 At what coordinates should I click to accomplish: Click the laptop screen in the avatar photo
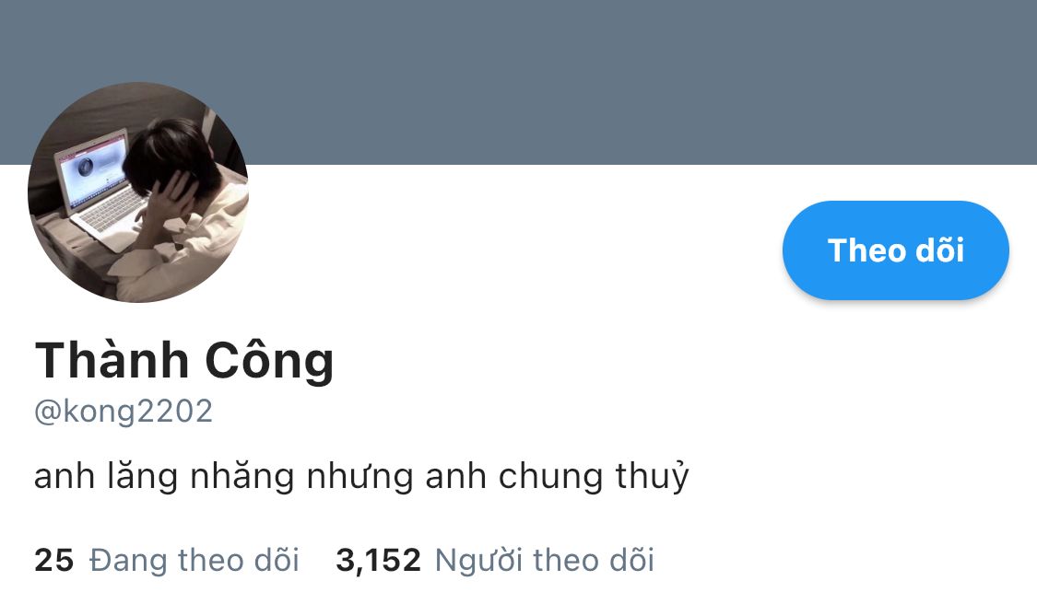coord(93,173)
